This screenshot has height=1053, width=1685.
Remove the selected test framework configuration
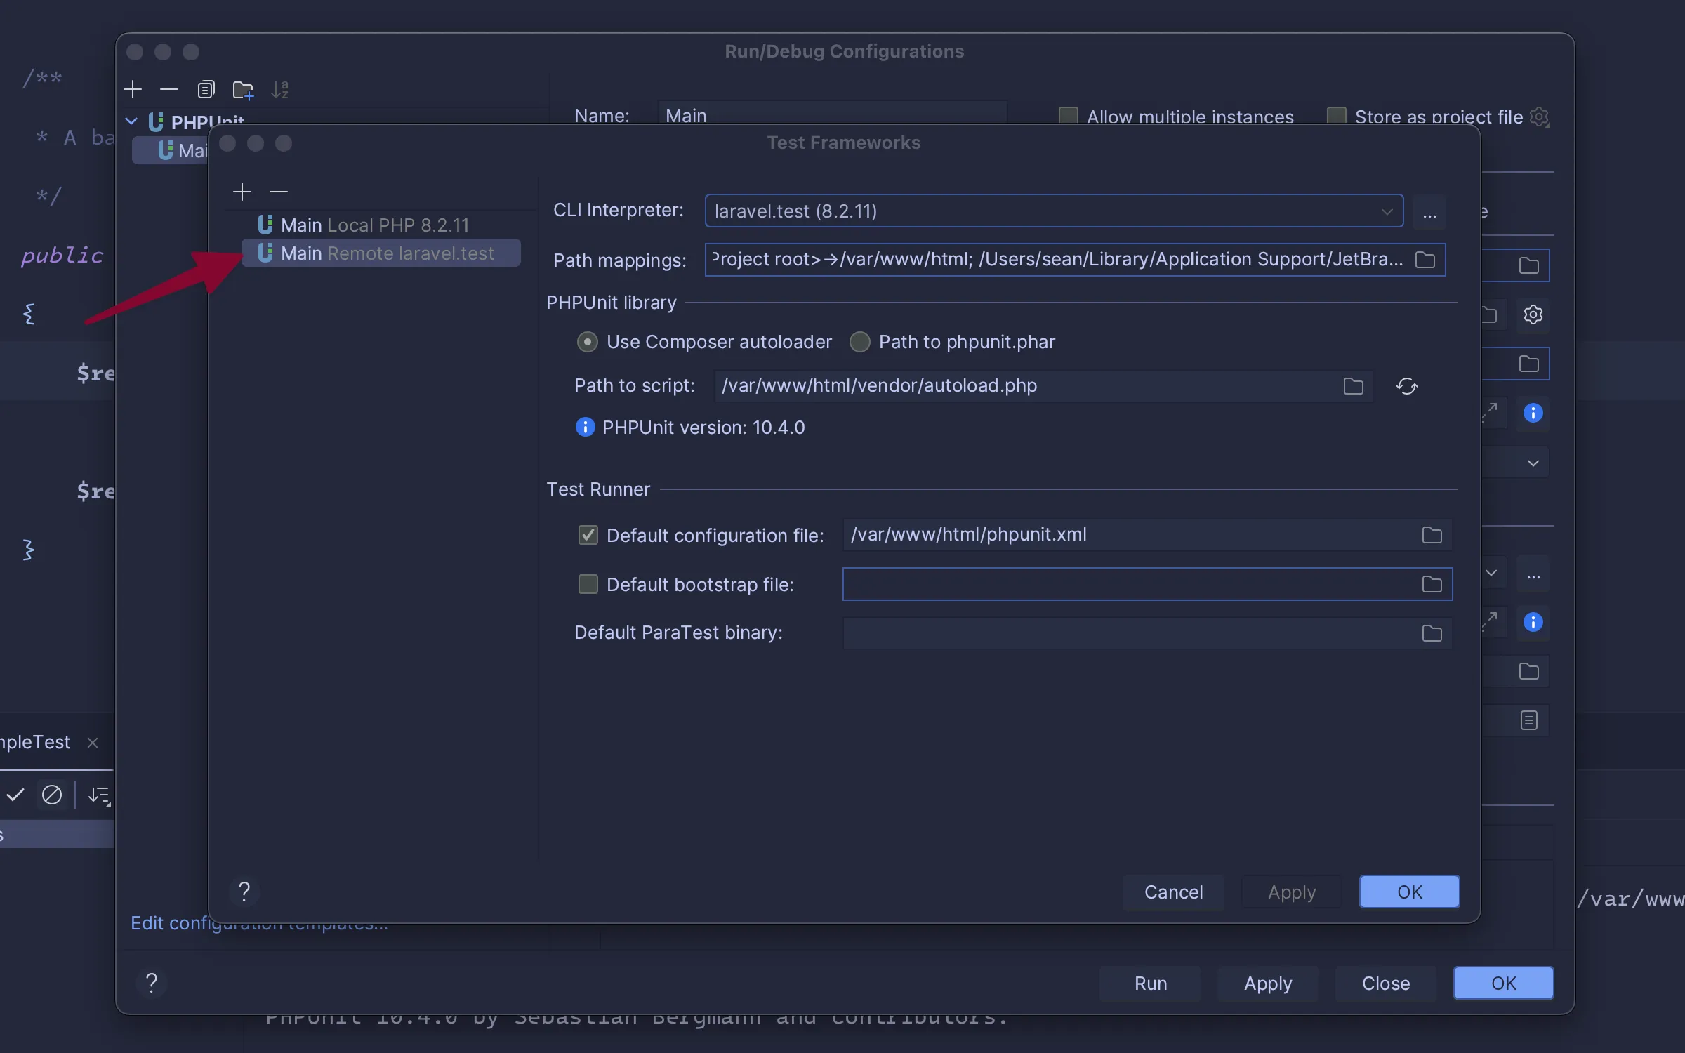tap(279, 191)
